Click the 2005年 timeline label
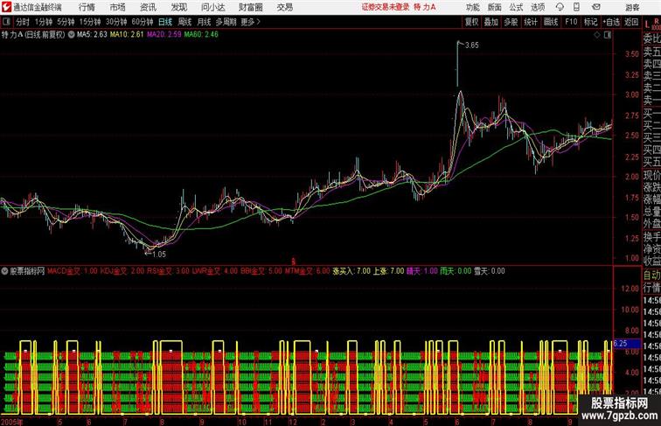Viewport: 661px width, 426px height. pyautogui.click(x=11, y=422)
